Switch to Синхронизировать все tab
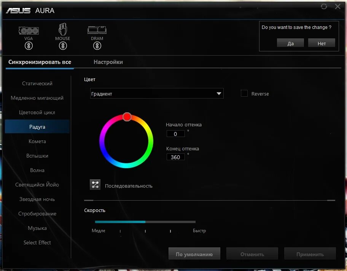 (40, 62)
